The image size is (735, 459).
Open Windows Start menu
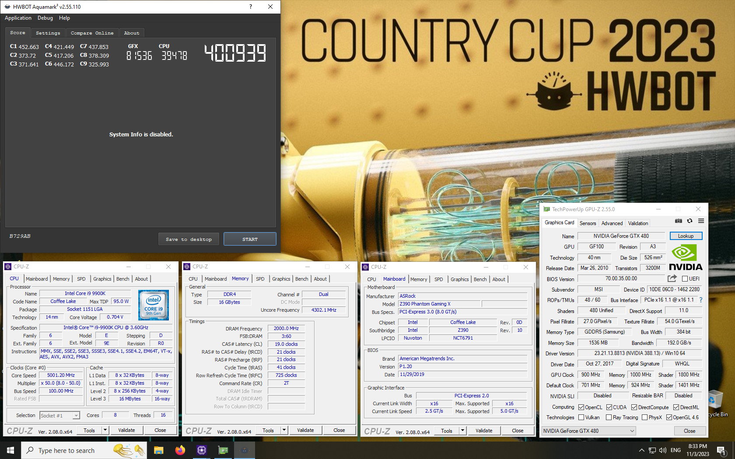tap(10, 450)
